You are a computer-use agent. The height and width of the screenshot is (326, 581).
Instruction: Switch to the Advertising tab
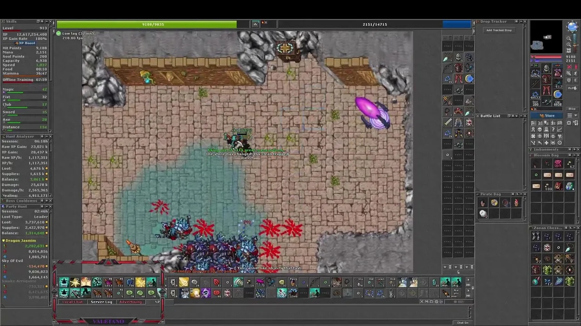point(131,302)
